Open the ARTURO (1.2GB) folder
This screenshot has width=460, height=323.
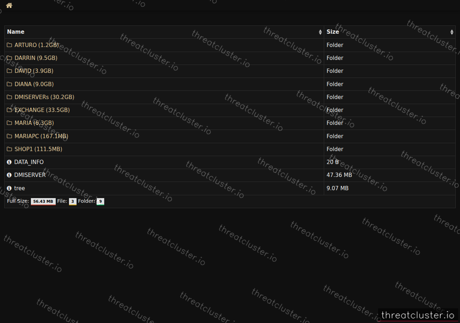(36, 45)
